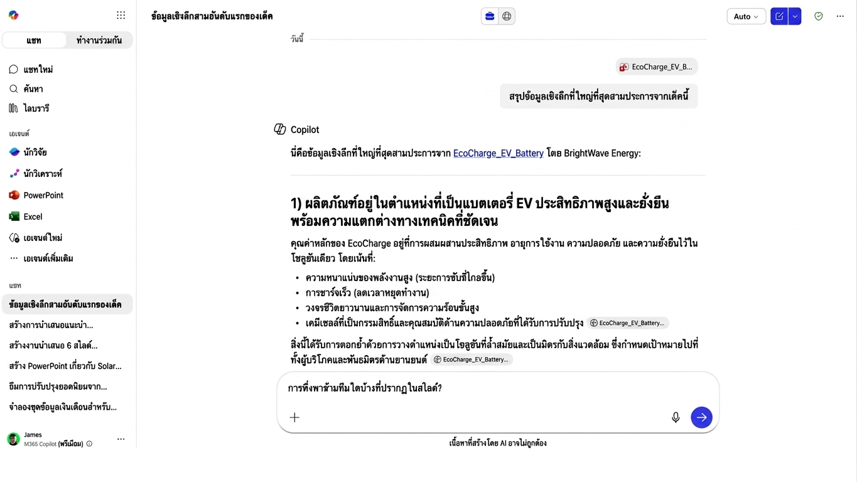Screen dimensions: 857x482
Task: Click the Copilot icon above the response
Action: pos(280,129)
